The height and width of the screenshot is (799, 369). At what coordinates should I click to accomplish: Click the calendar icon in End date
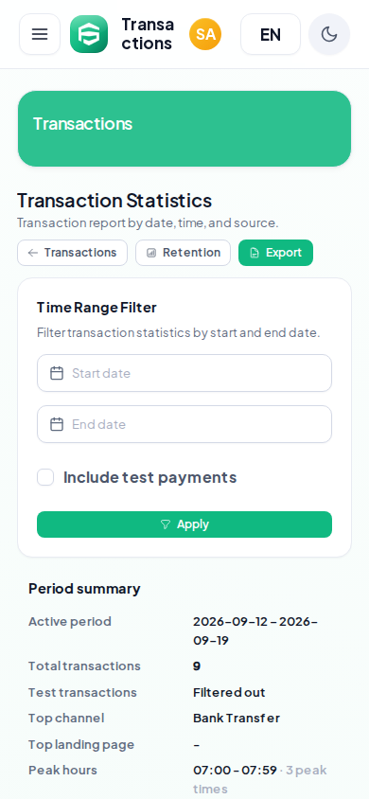pyautogui.click(x=57, y=424)
